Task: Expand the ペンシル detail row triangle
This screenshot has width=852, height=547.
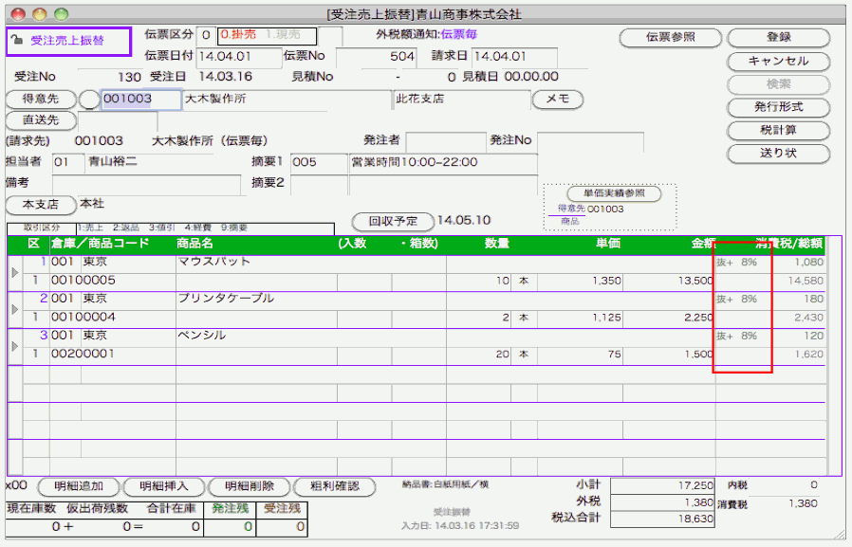Action: (x=14, y=346)
